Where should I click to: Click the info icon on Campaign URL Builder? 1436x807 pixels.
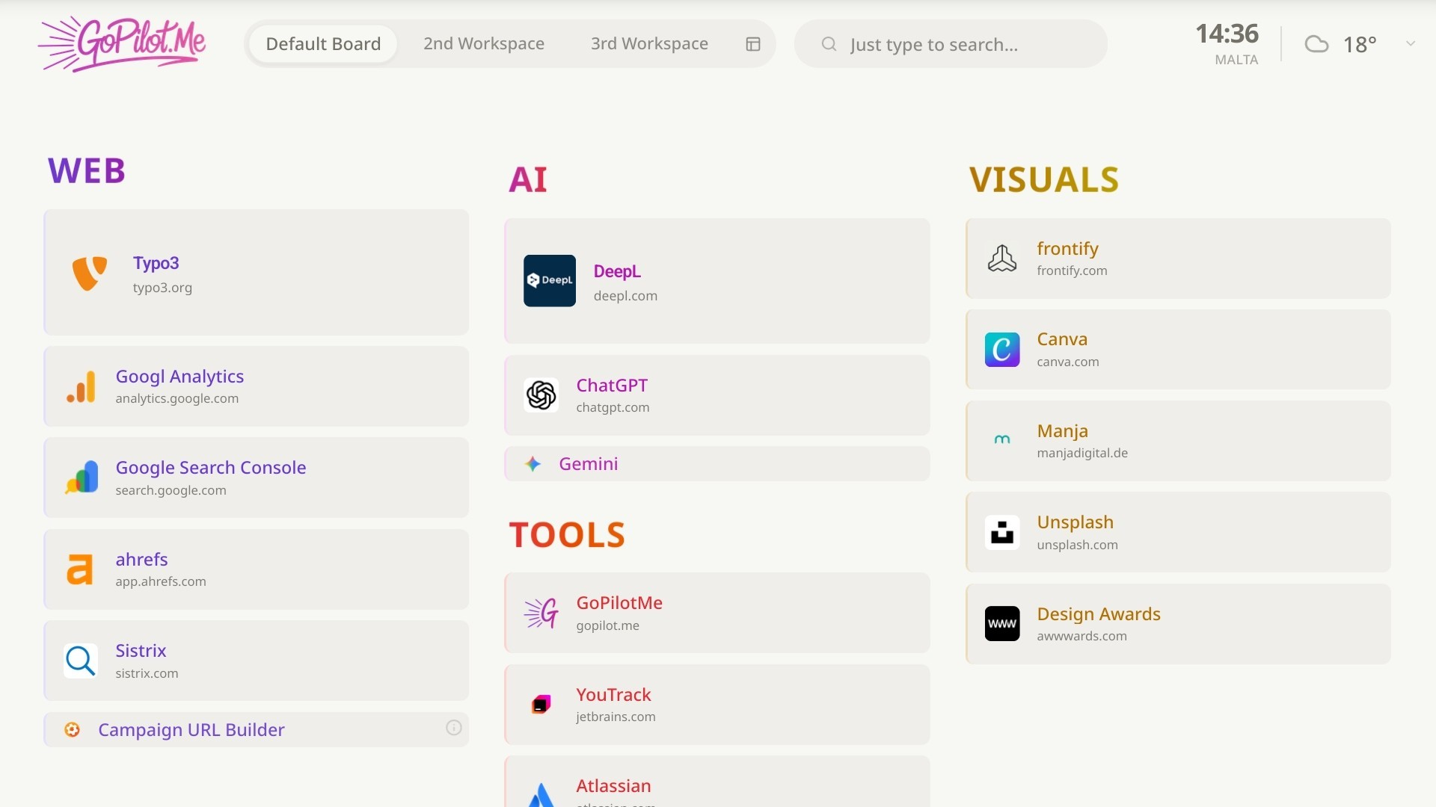pos(453,727)
